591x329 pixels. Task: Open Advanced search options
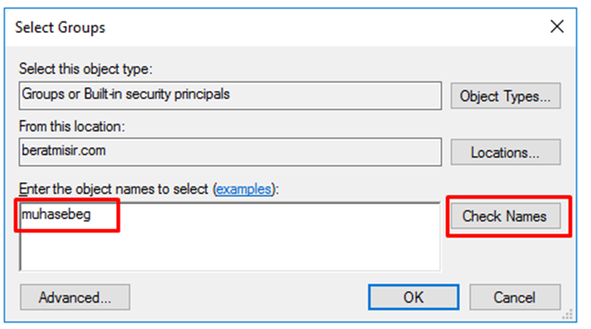click(75, 297)
